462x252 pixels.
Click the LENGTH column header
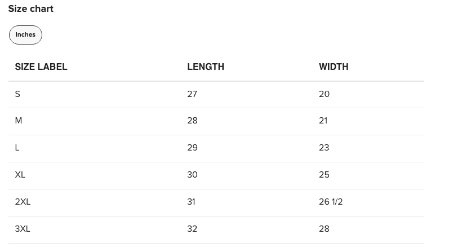(206, 67)
